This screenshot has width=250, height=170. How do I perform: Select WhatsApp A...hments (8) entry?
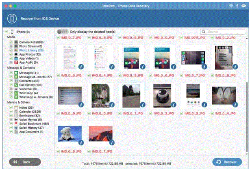36,97
